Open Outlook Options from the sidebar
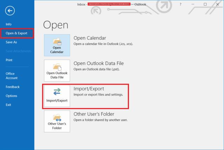 click(x=12, y=96)
